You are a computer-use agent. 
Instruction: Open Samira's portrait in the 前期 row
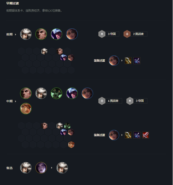coord(72,34)
